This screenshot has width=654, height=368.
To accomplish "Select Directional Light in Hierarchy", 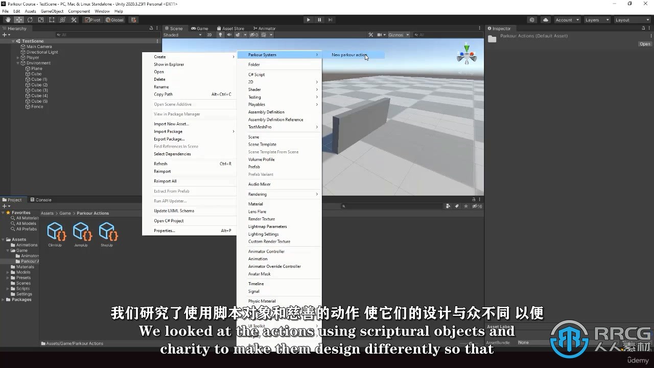I will 42,52.
